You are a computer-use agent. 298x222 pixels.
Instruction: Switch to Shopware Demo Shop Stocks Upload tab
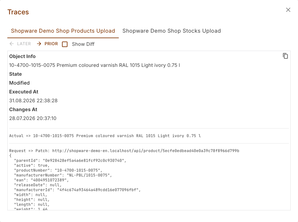click(x=172, y=31)
